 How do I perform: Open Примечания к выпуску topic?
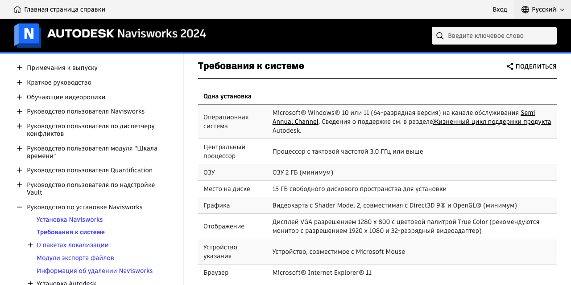point(62,68)
